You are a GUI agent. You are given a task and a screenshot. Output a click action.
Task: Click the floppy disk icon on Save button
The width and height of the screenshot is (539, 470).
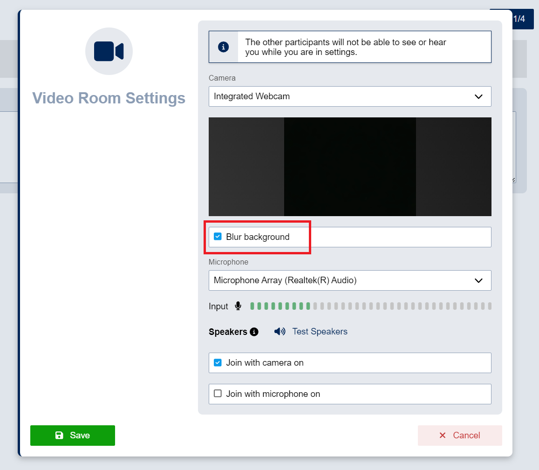(x=59, y=435)
